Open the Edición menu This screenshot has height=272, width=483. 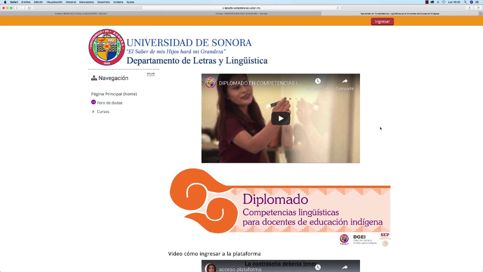[38, 2]
